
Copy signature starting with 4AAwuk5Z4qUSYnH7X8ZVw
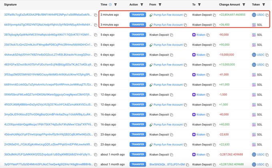(x=96, y=55)
